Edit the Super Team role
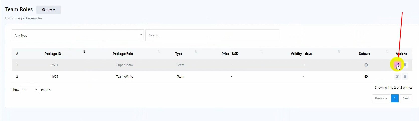419x121 pixels. (397, 65)
